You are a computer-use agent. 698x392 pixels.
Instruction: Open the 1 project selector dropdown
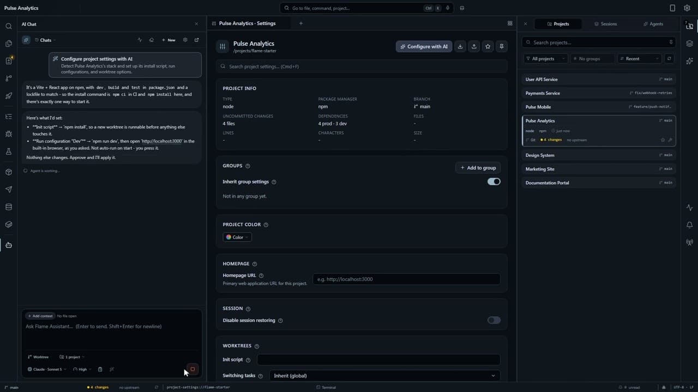pos(73,357)
